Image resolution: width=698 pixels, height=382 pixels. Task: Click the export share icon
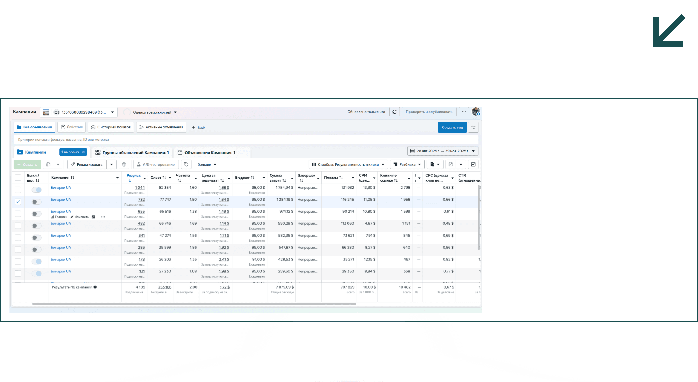click(x=451, y=164)
